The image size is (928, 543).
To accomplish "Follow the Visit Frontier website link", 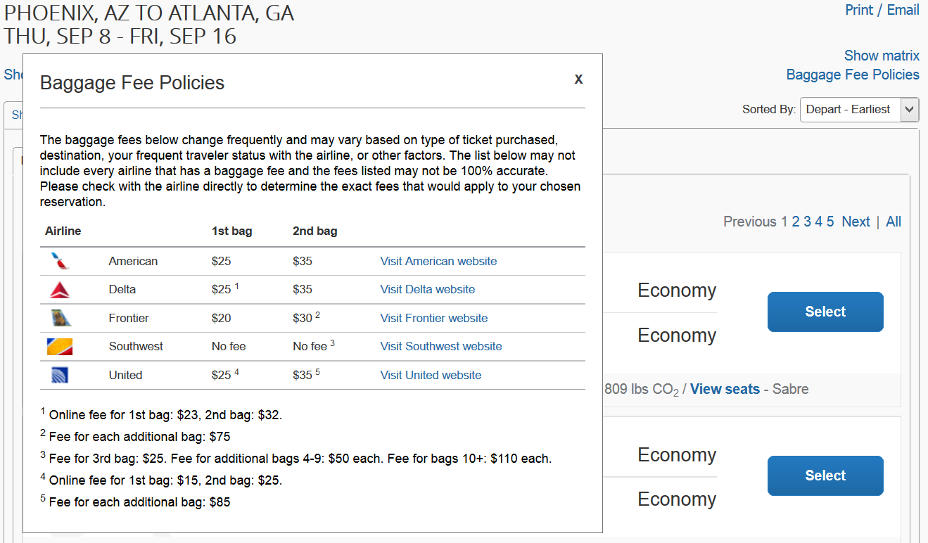I will coord(433,319).
